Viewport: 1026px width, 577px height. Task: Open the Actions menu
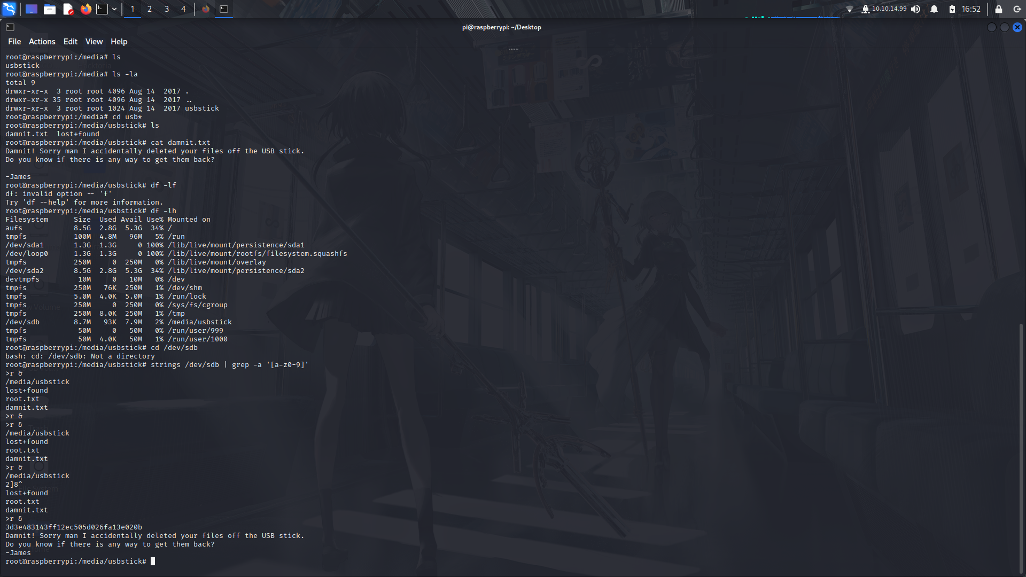tap(42, 41)
